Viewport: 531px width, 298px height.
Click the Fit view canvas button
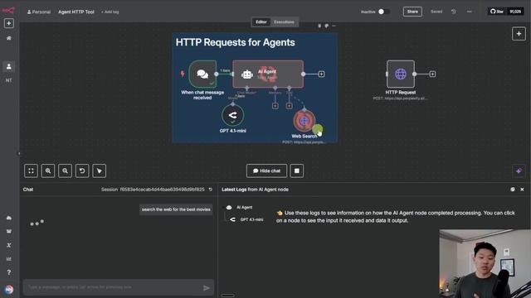[x=32, y=171]
